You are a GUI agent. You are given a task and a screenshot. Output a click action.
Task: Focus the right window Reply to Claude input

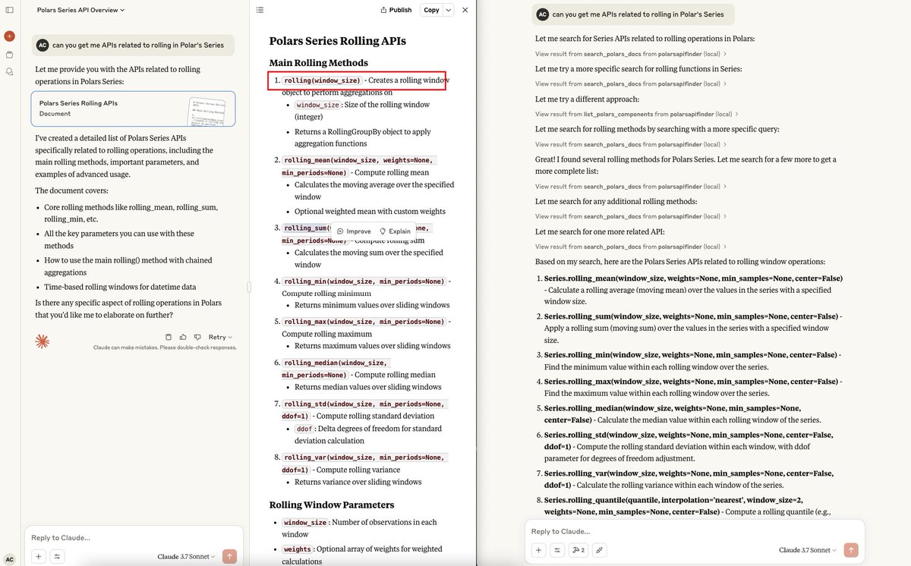(694, 531)
